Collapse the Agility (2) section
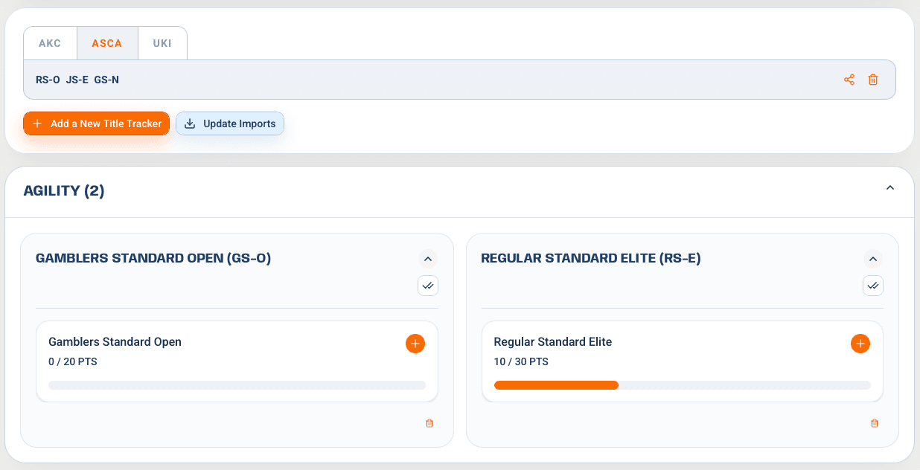Screen dimensions: 920x470 [x=890, y=188]
